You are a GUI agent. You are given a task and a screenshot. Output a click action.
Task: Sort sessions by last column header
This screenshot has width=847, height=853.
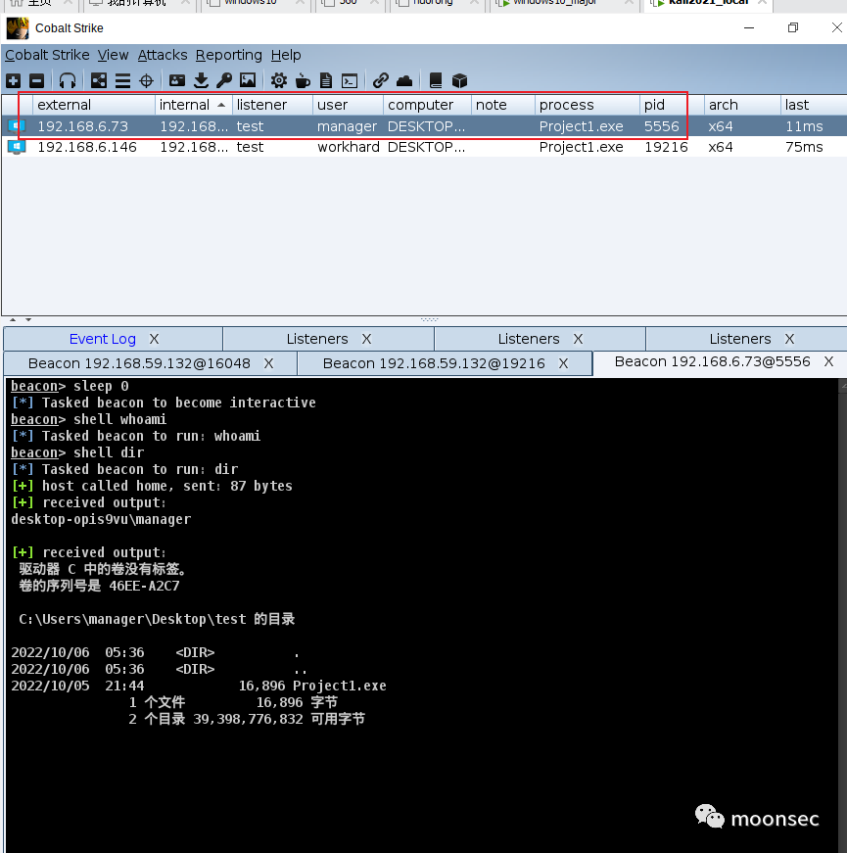(x=814, y=105)
